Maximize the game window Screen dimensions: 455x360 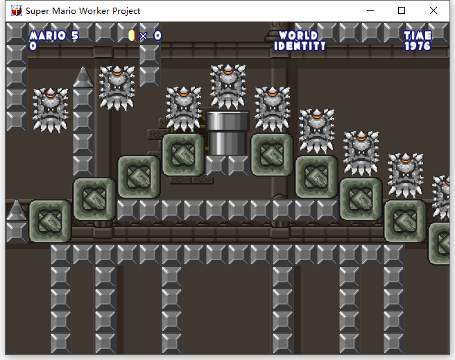click(x=402, y=10)
